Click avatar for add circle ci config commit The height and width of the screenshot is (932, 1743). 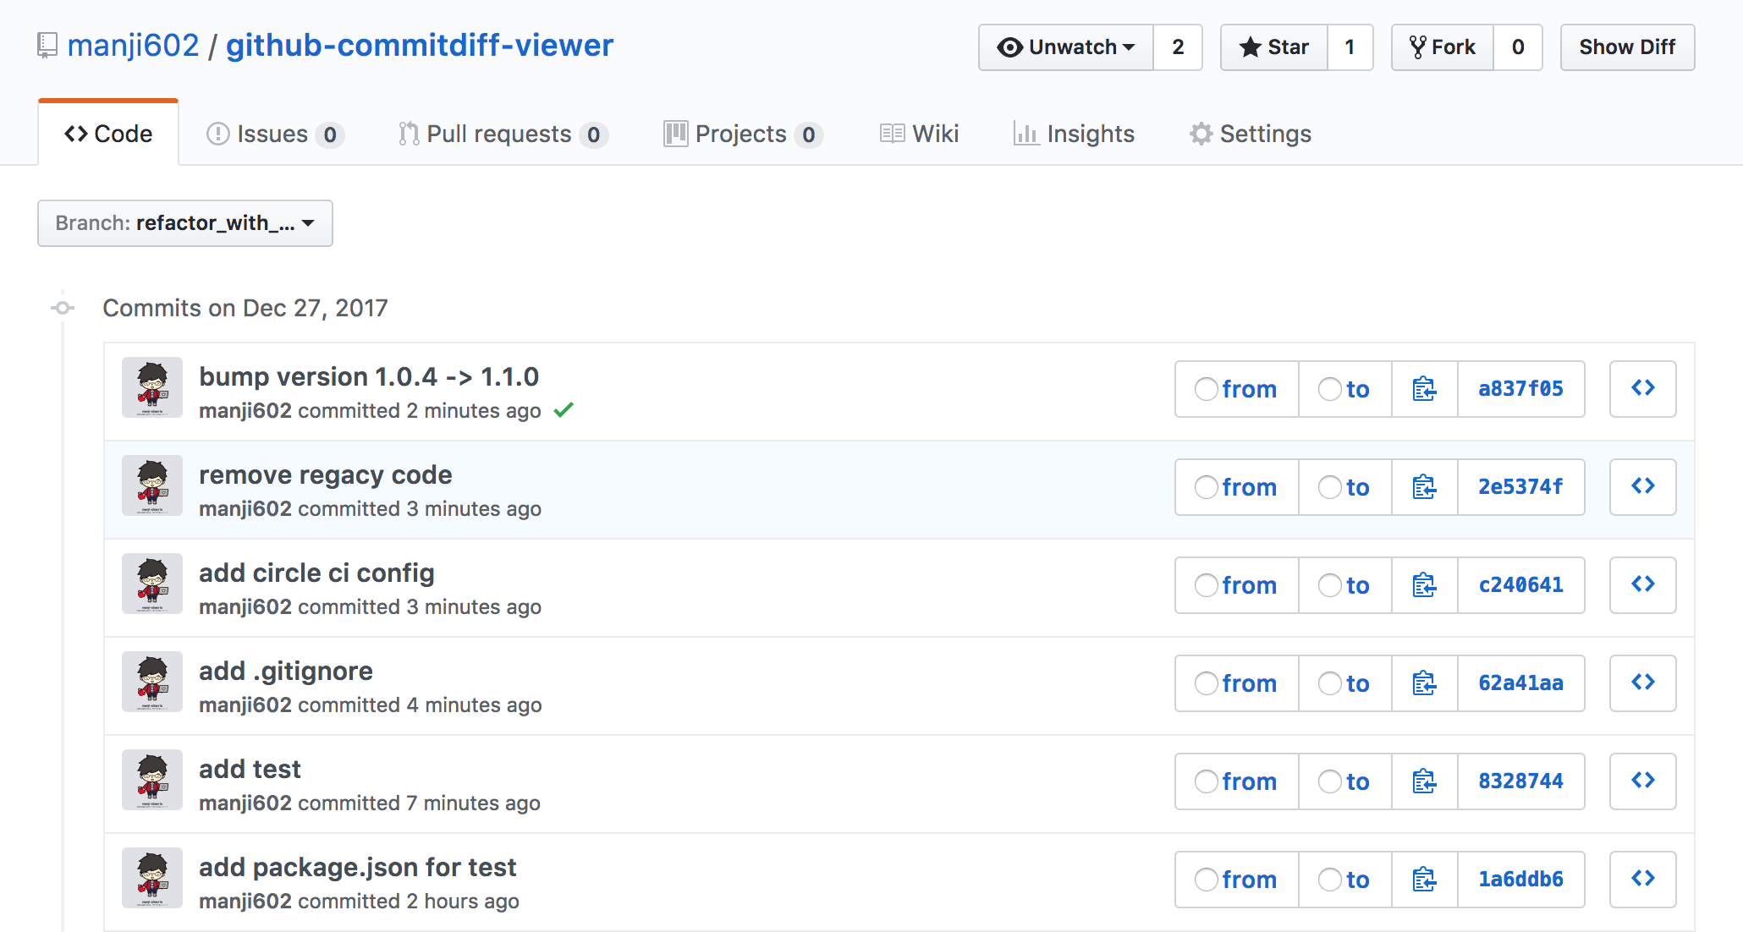tap(152, 584)
